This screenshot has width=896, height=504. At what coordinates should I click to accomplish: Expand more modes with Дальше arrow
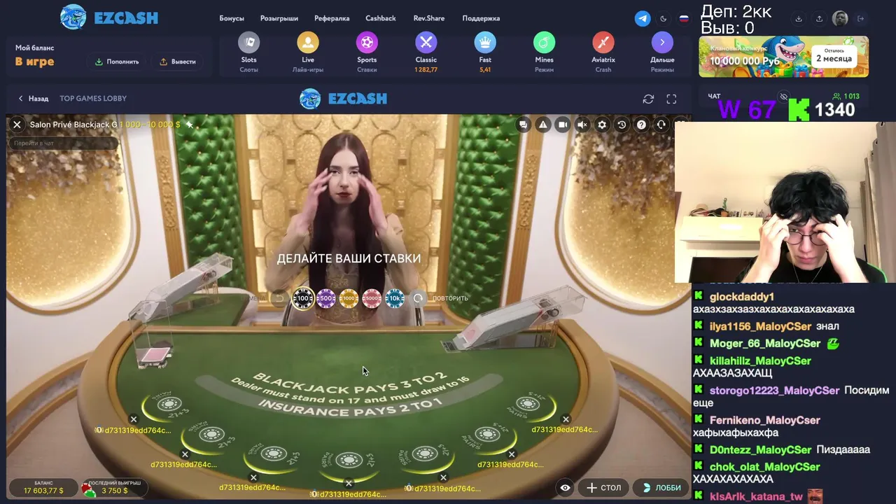pos(662,43)
